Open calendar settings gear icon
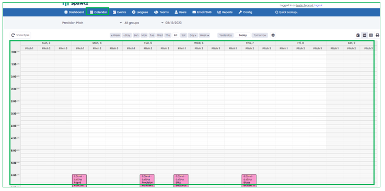This screenshot has width=385, height=191. [x=273, y=35]
